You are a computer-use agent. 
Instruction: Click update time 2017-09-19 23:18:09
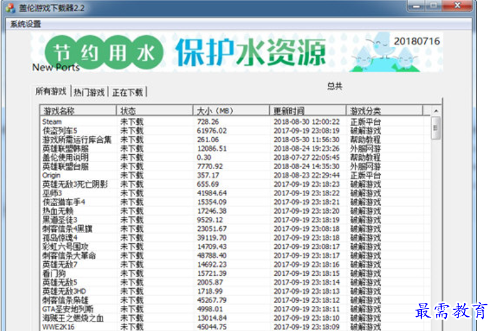coord(307,327)
